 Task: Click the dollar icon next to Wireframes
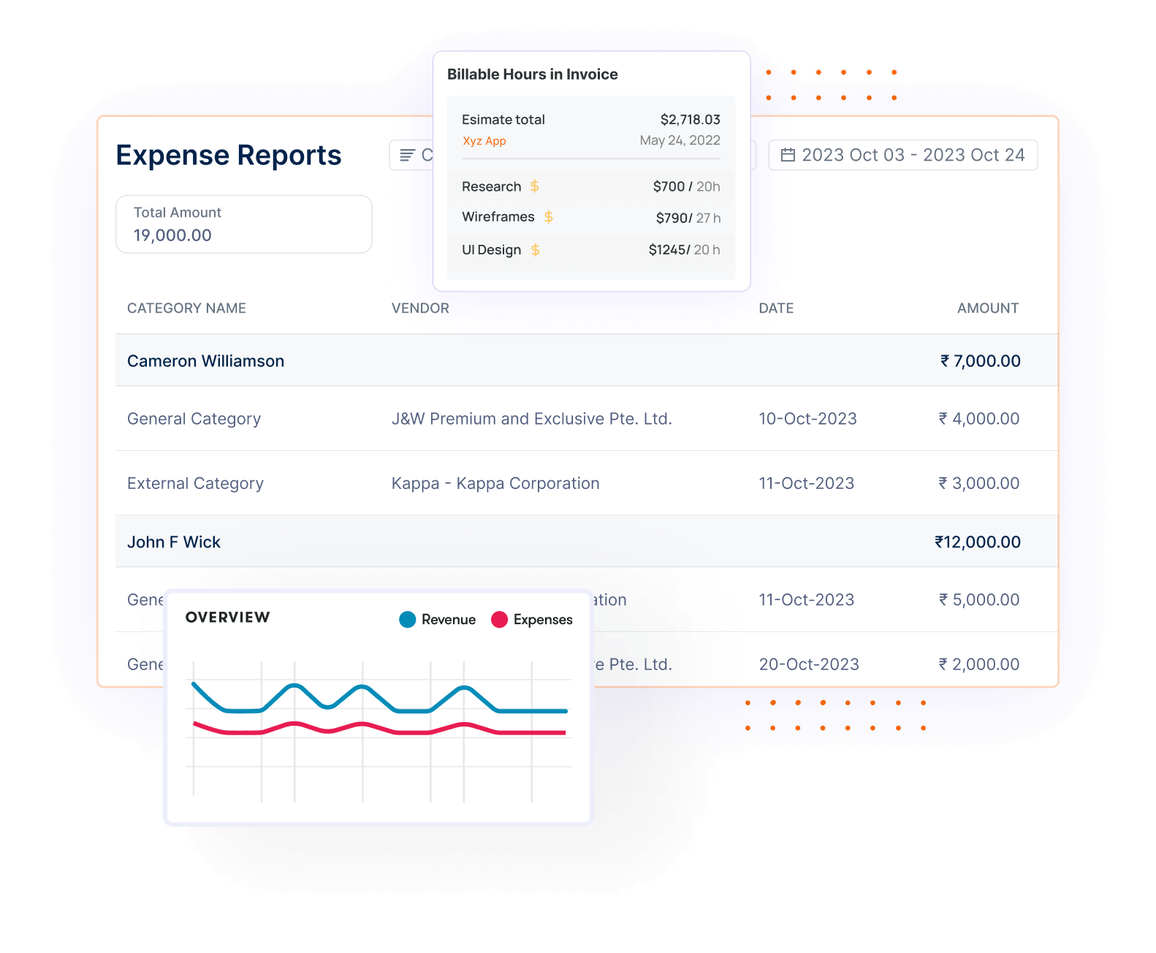549,217
